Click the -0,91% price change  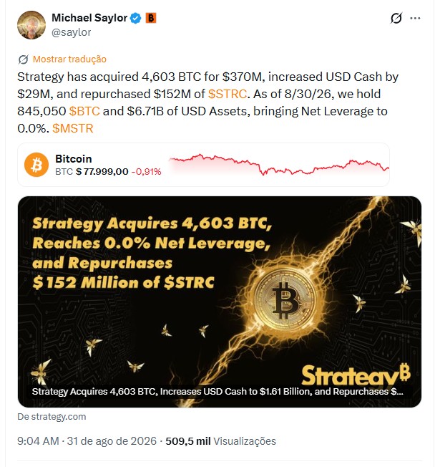(147, 172)
